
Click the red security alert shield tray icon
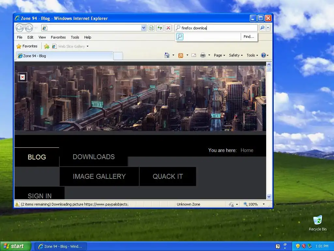(x=304, y=246)
